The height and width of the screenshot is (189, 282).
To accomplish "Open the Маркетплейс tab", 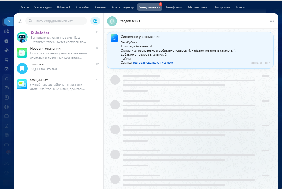I will [198, 7].
